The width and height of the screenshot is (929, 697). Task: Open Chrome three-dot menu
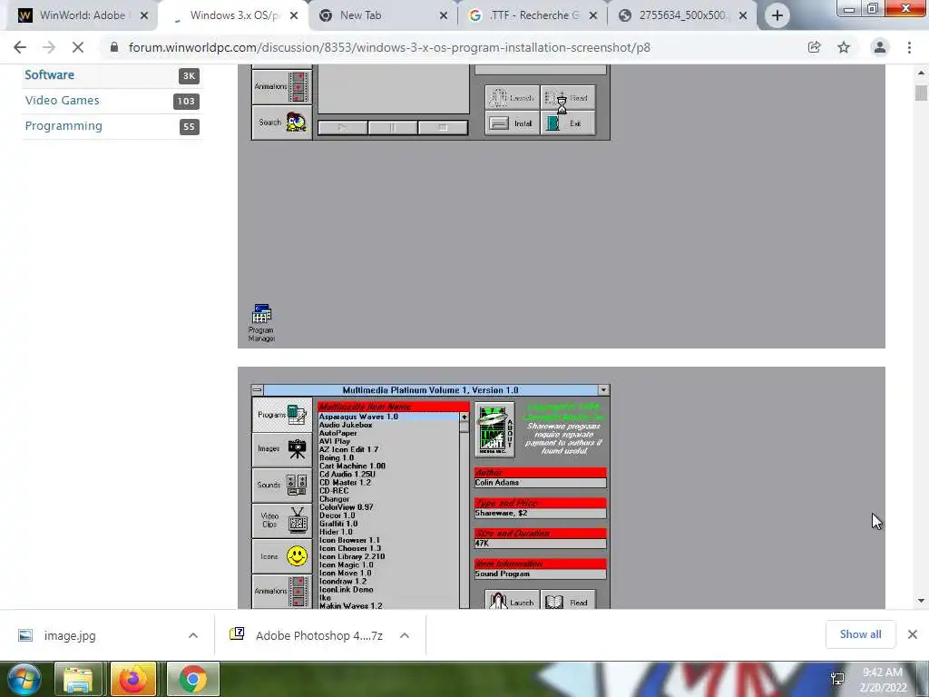point(909,47)
